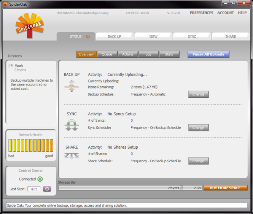Select the Queue sub-tab

click(107, 54)
